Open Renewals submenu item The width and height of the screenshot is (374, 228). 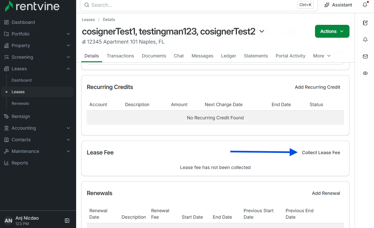20,104
